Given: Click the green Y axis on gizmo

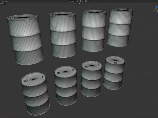Looking at the screenshot, I should point(155,9).
